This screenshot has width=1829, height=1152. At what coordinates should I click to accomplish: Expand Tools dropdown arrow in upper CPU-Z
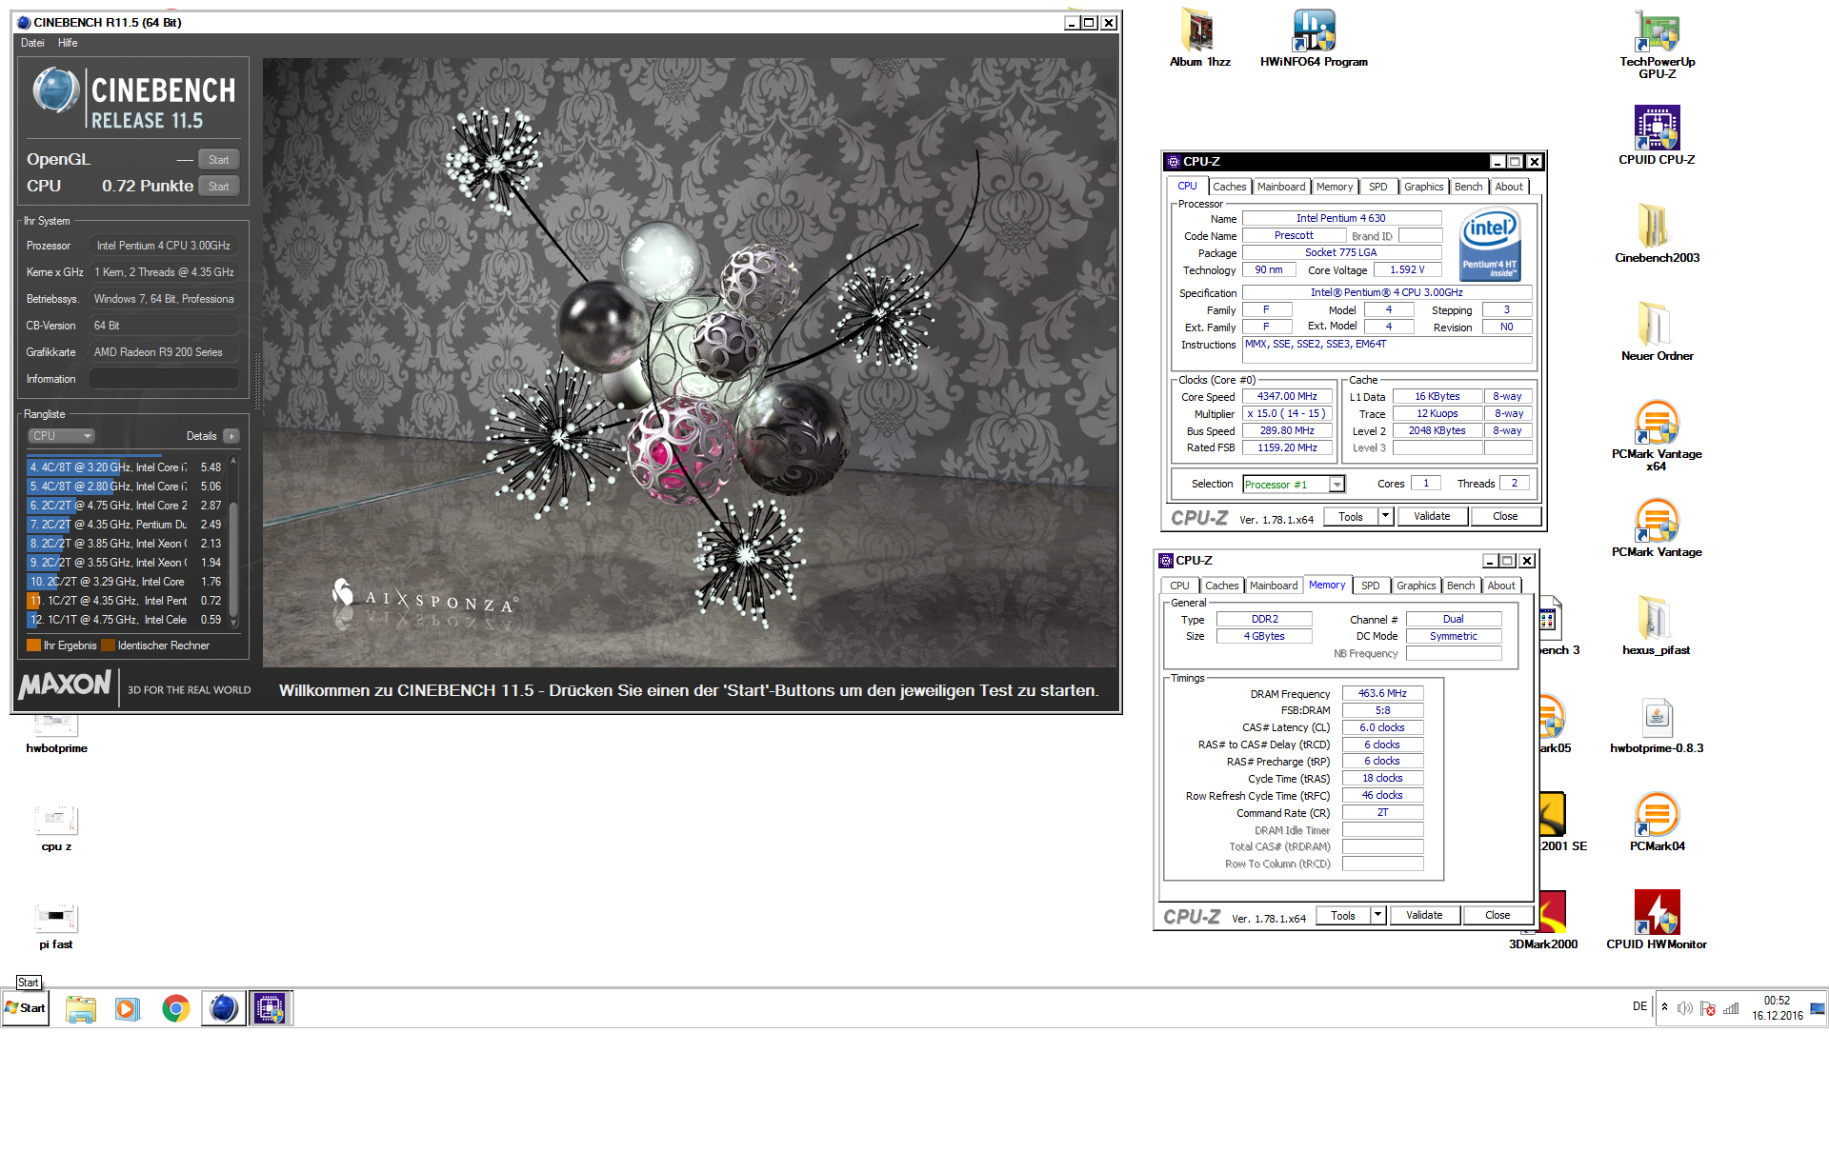pyautogui.click(x=1386, y=517)
